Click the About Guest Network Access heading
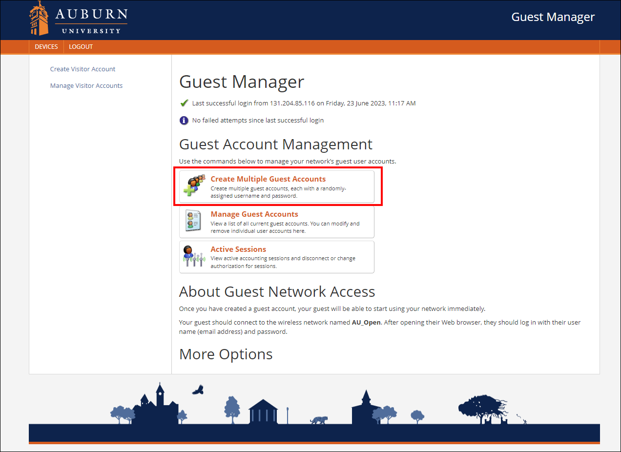621x452 pixels. (277, 292)
